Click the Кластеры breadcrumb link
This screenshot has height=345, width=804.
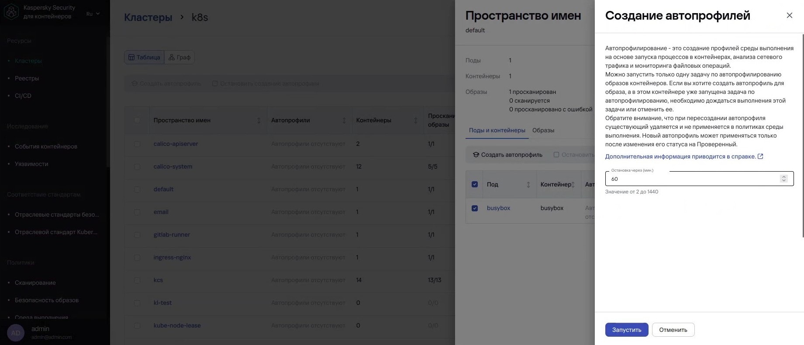click(x=148, y=17)
